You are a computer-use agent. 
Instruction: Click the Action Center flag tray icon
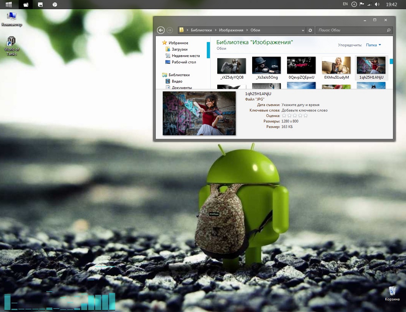point(362,4)
